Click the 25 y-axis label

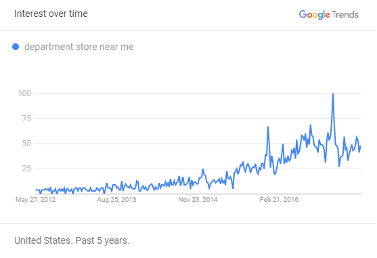click(26, 169)
